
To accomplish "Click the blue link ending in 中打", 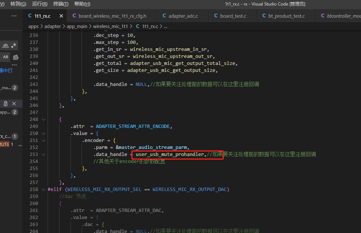I will [x=6, y=70].
